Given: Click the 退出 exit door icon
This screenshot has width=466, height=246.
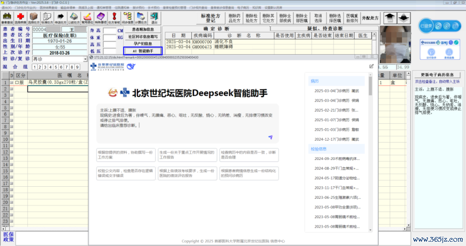Looking at the screenshot, I should tap(154, 18).
